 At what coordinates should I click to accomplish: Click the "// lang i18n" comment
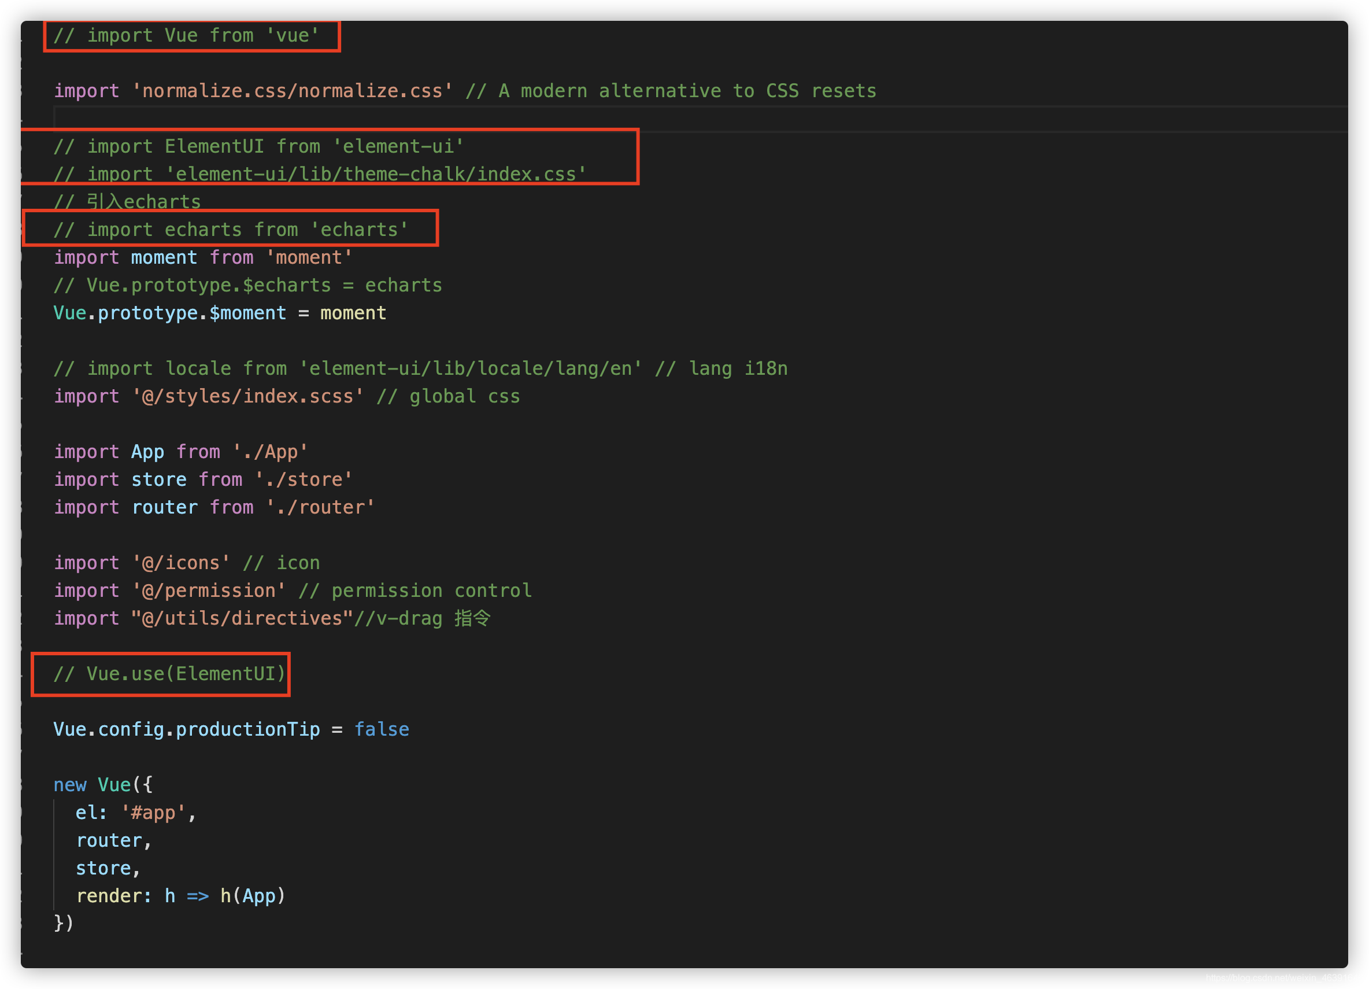pos(721,369)
